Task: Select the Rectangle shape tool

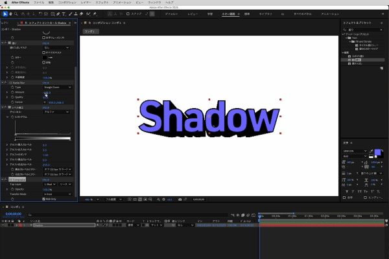Action: [53, 14]
